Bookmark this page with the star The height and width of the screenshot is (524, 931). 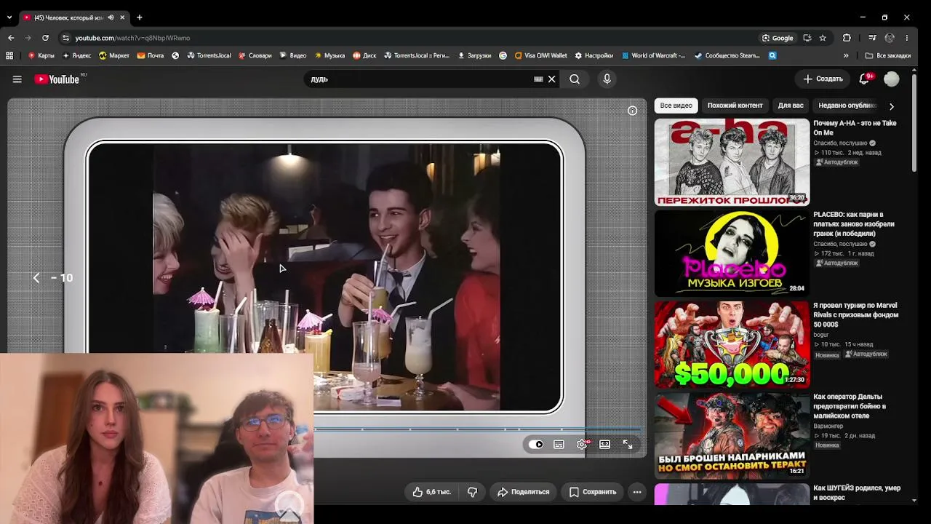(x=823, y=38)
